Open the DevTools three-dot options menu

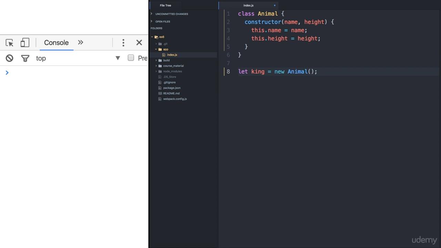coord(123,43)
